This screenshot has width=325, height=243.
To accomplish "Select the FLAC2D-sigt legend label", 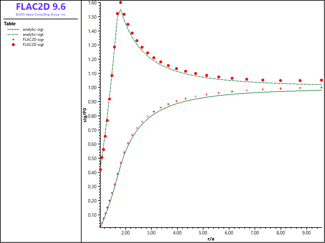I will click(33, 45).
